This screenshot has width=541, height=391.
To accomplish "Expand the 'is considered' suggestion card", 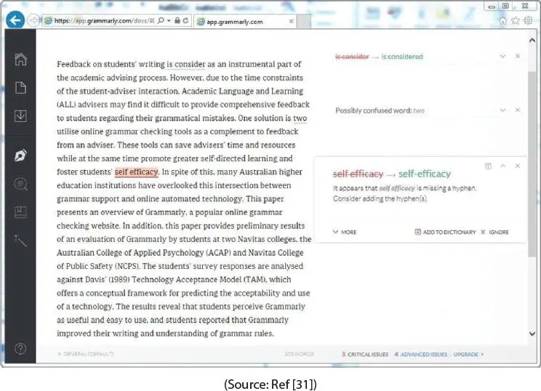I will pyautogui.click(x=502, y=56).
